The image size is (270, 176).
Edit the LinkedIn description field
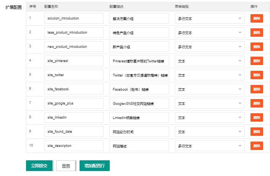tap(139, 117)
